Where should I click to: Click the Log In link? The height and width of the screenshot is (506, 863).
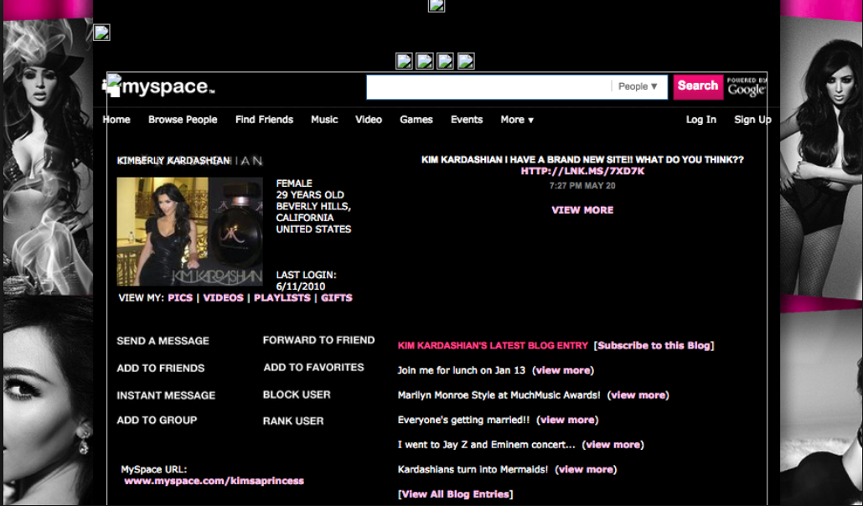701,120
